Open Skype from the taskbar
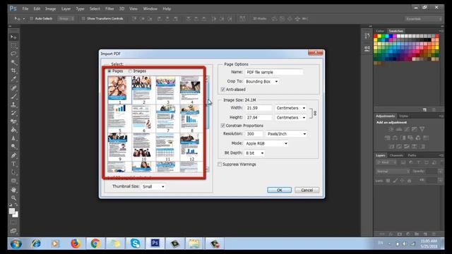This screenshot has width=452, height=254. click(x=135, y=243)
